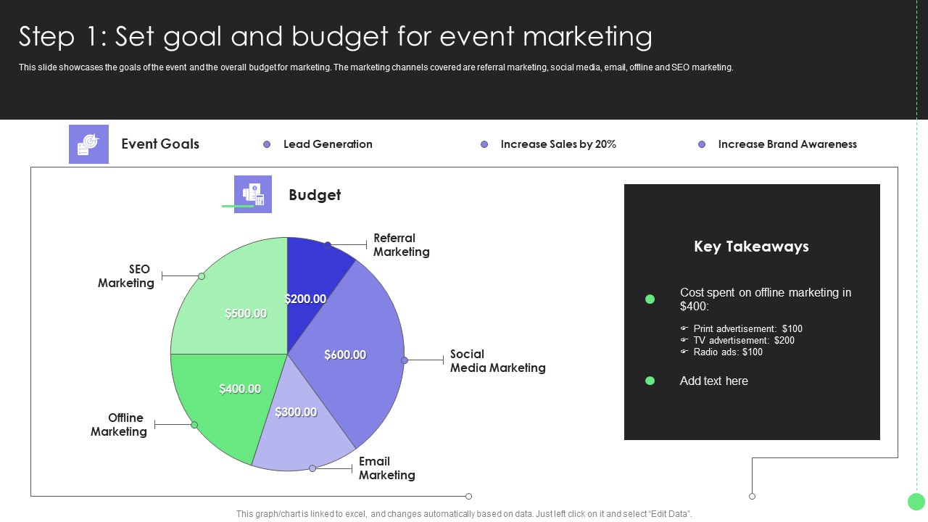
Task: Click the 'Increase Brand Awareness' text
Action: point(787,144)
